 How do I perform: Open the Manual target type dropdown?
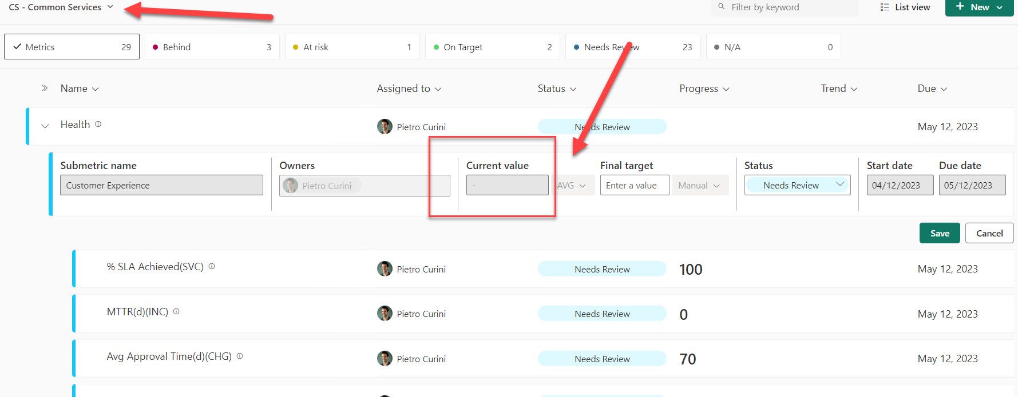[700, 185]
